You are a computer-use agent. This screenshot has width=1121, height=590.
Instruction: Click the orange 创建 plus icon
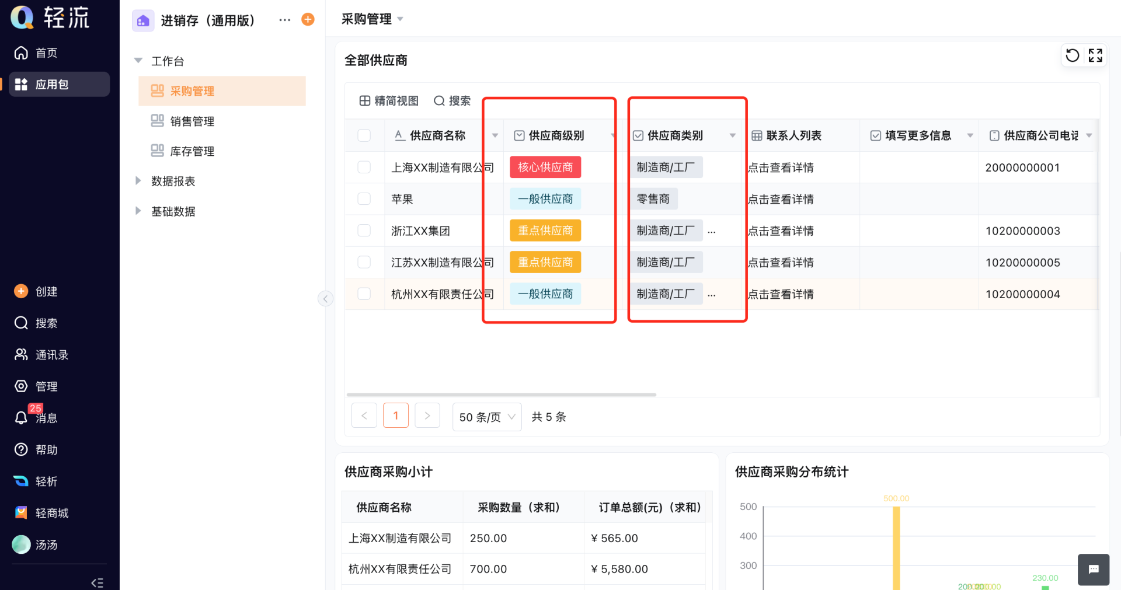coord(21,291)
